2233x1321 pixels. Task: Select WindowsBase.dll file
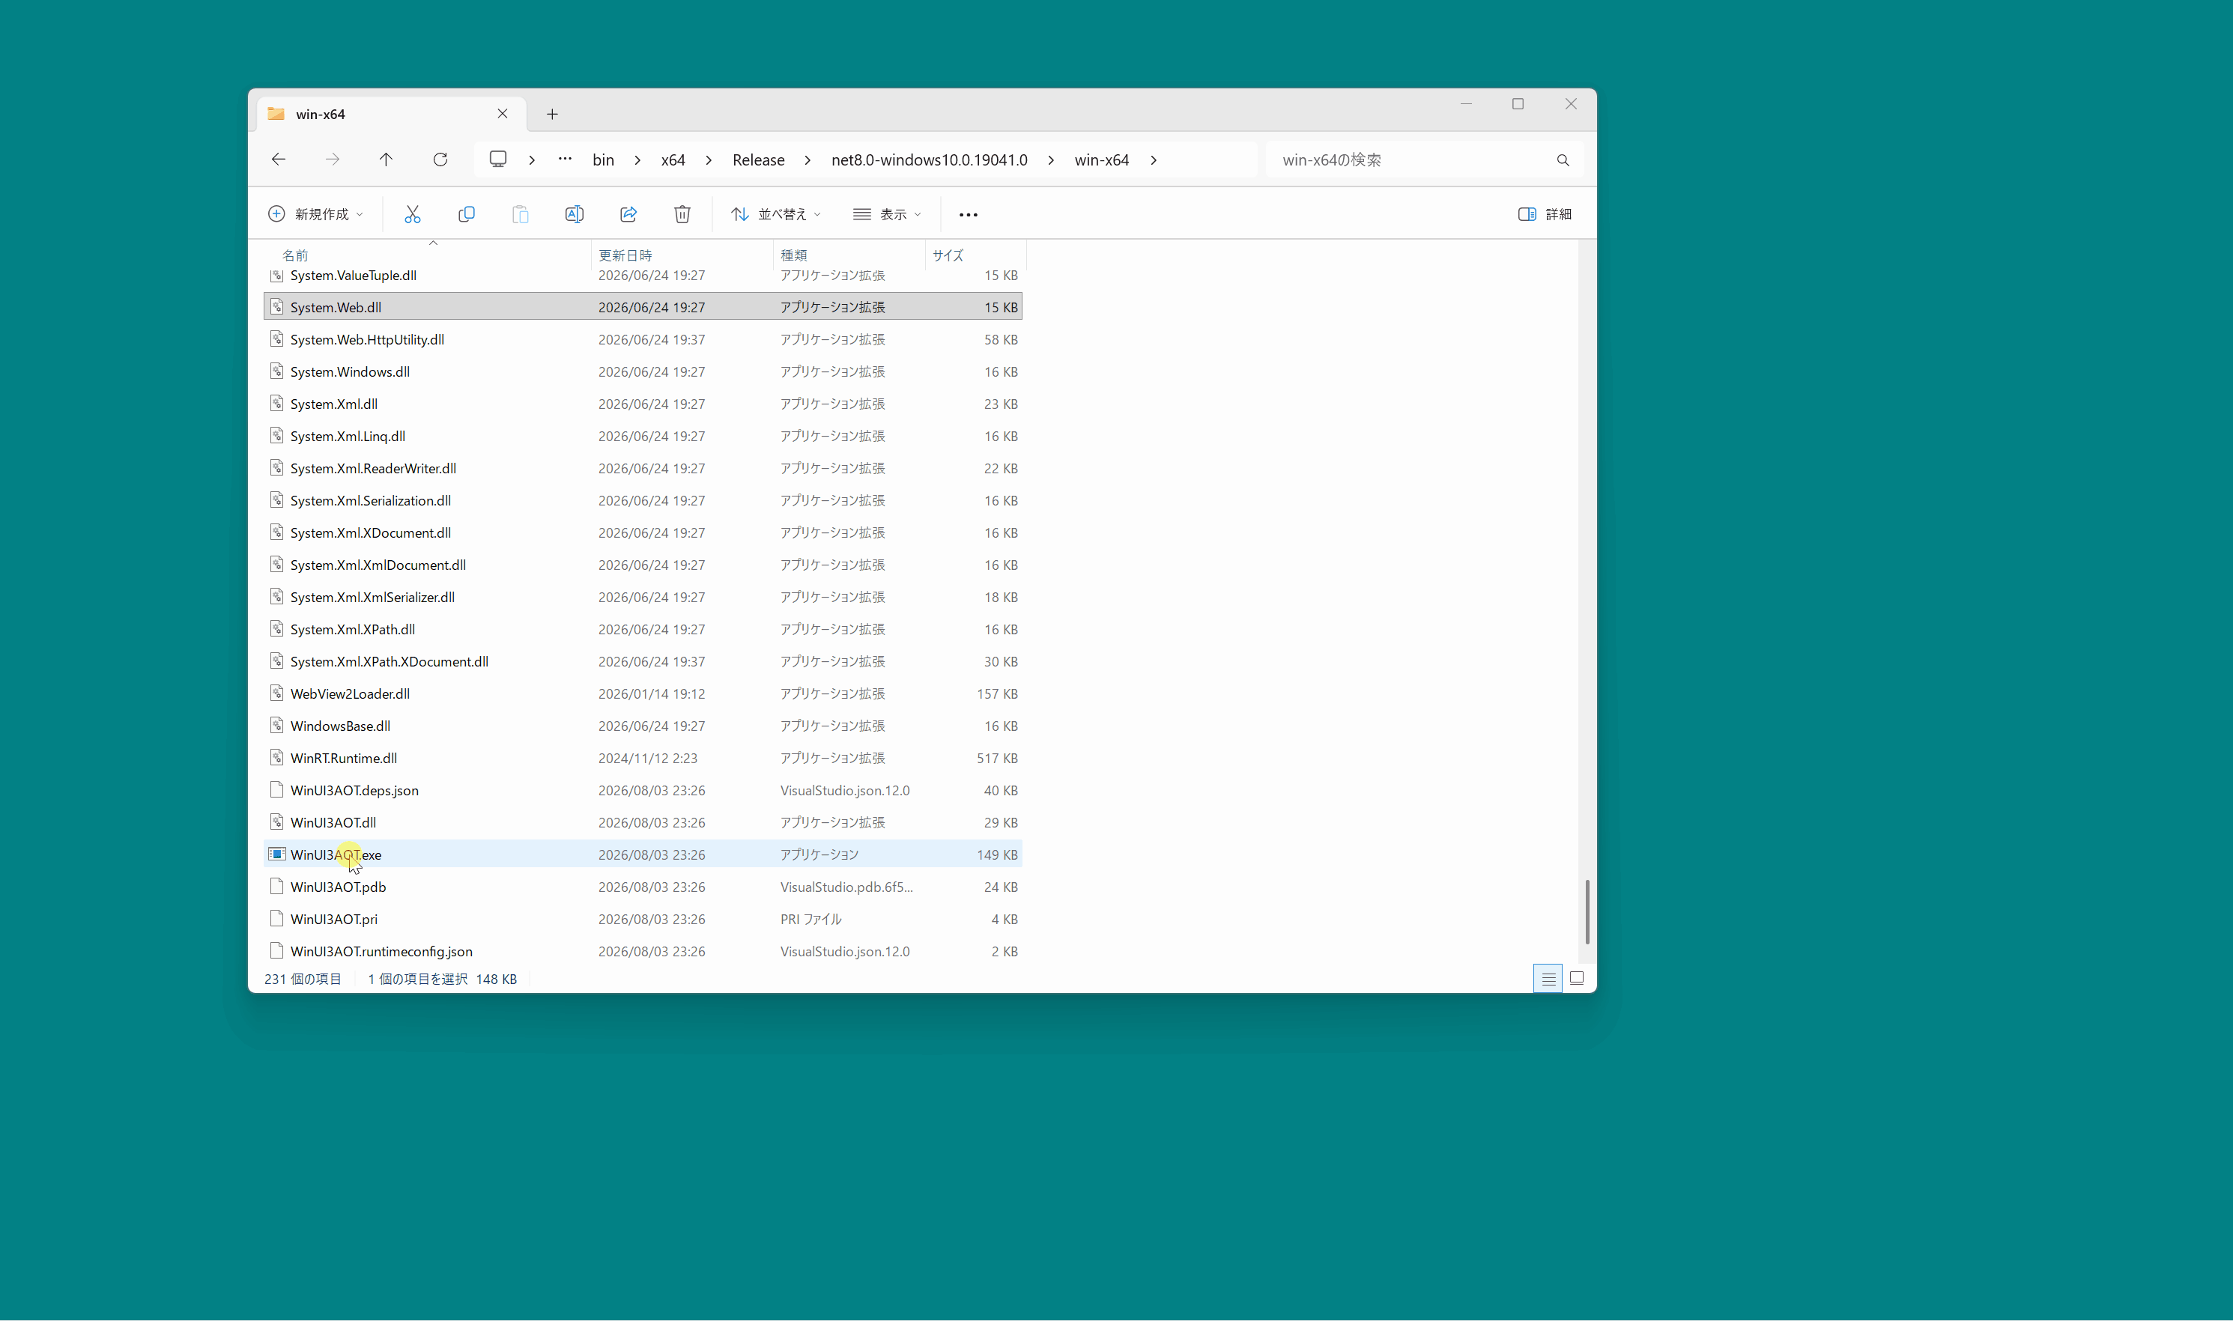tap(643, 726)
